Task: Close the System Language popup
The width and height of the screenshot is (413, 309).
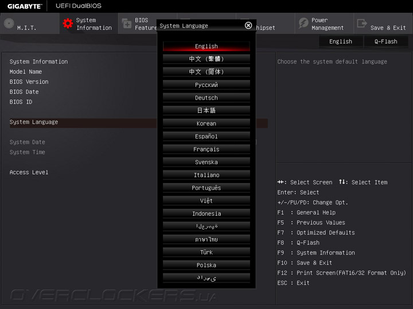Action: (x=248, y=25)
